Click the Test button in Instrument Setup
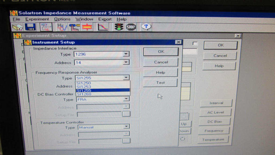The height and width of the screenshot is (155, 275). [160, 83]
